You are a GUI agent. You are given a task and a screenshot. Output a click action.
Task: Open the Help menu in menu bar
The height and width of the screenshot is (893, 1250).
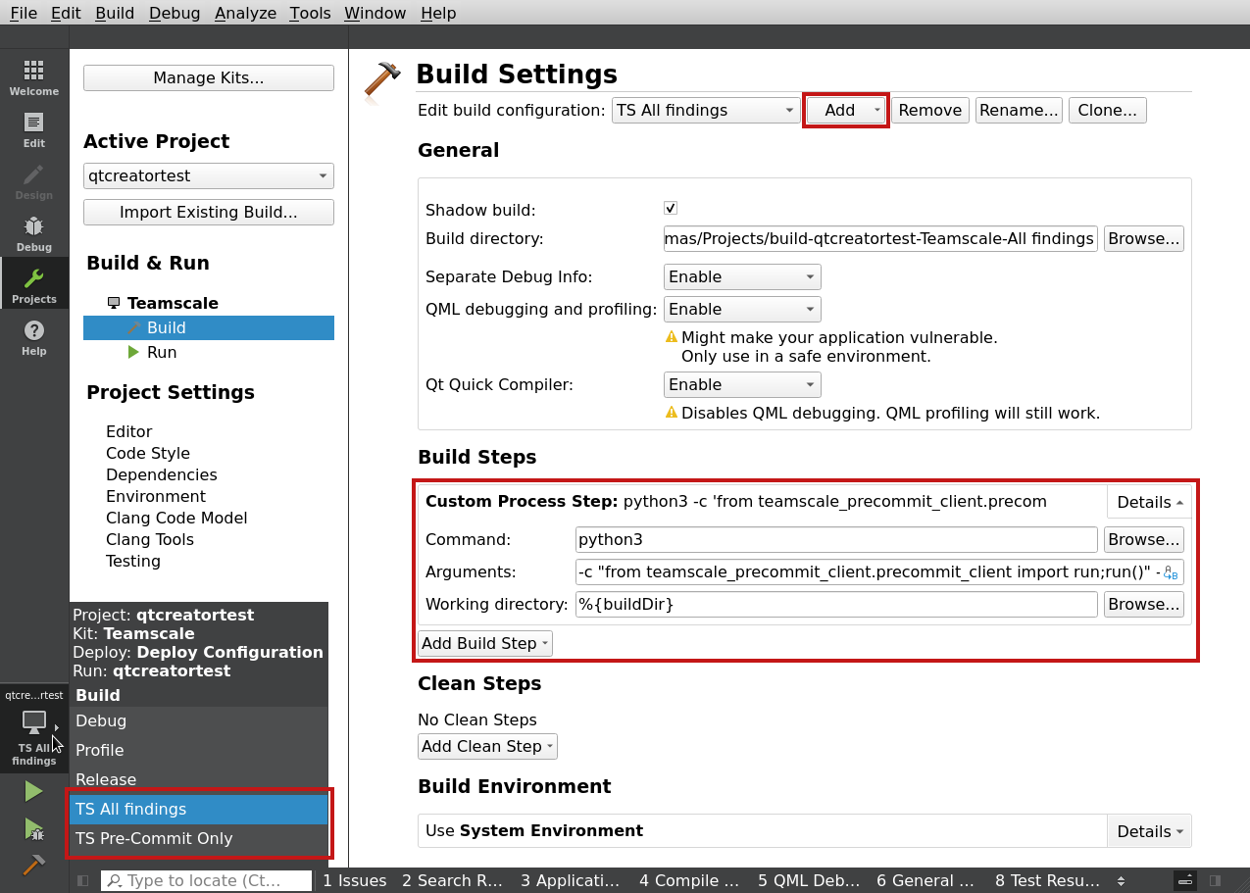(x=438, y=13)
